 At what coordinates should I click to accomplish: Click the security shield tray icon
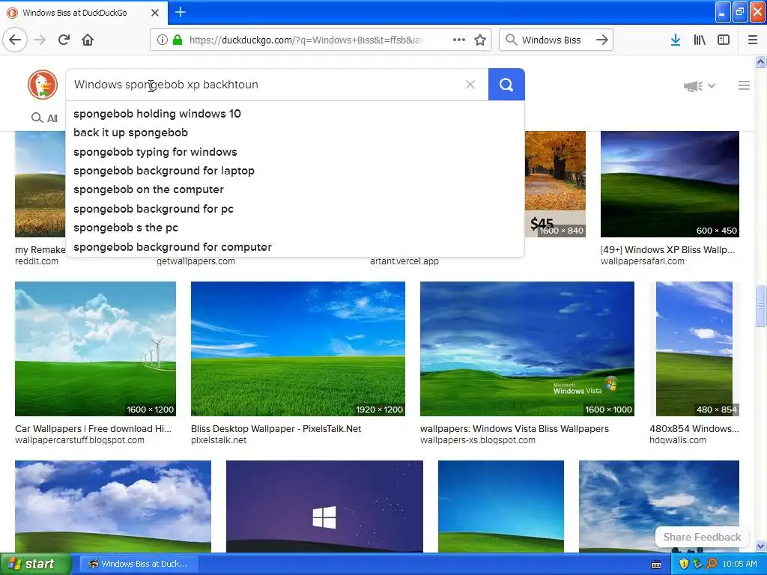tap(684, 564)
